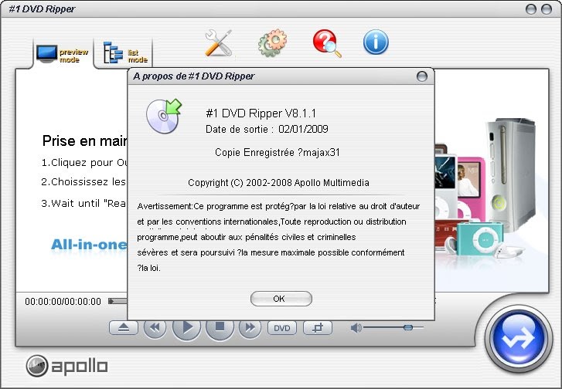Click the red question mark help icon
562x389 pixels.
tap(326, 43)
